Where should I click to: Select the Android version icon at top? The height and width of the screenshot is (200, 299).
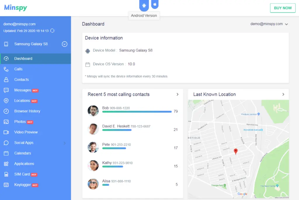pyautogui.click(x=144, y=5)
